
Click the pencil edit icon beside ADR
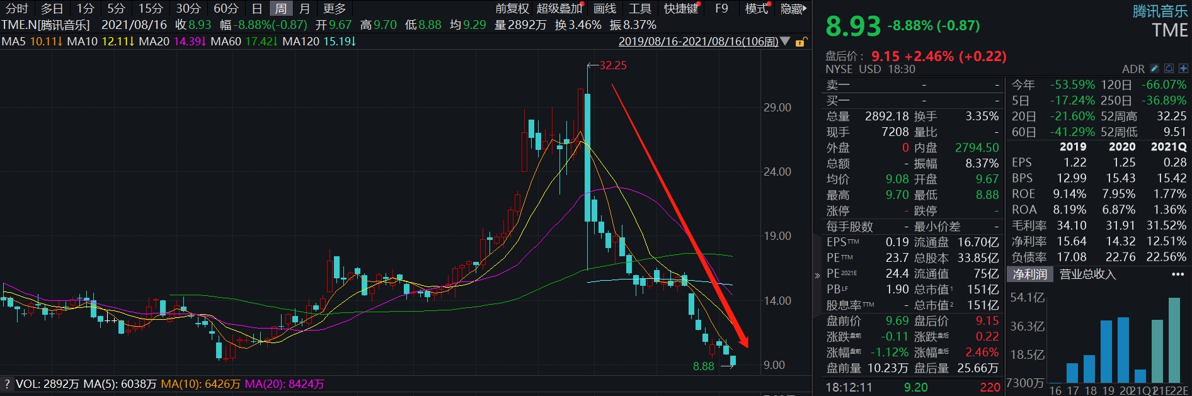pos(1154,69)
